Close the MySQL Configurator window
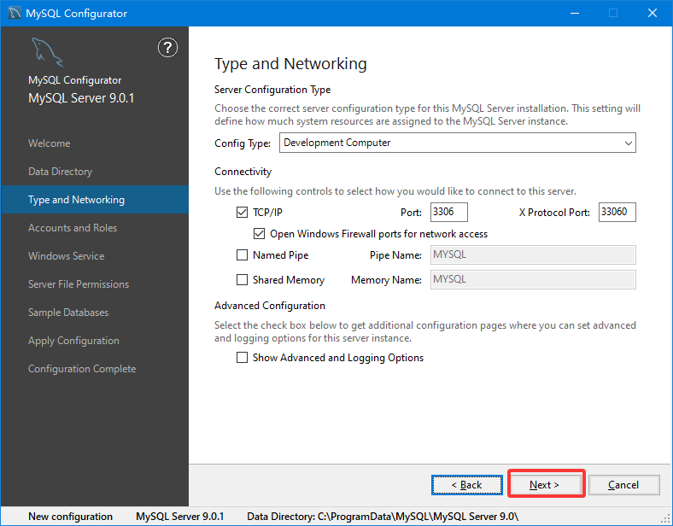Screen dimensions: 673x526 (x=653, y=14)
